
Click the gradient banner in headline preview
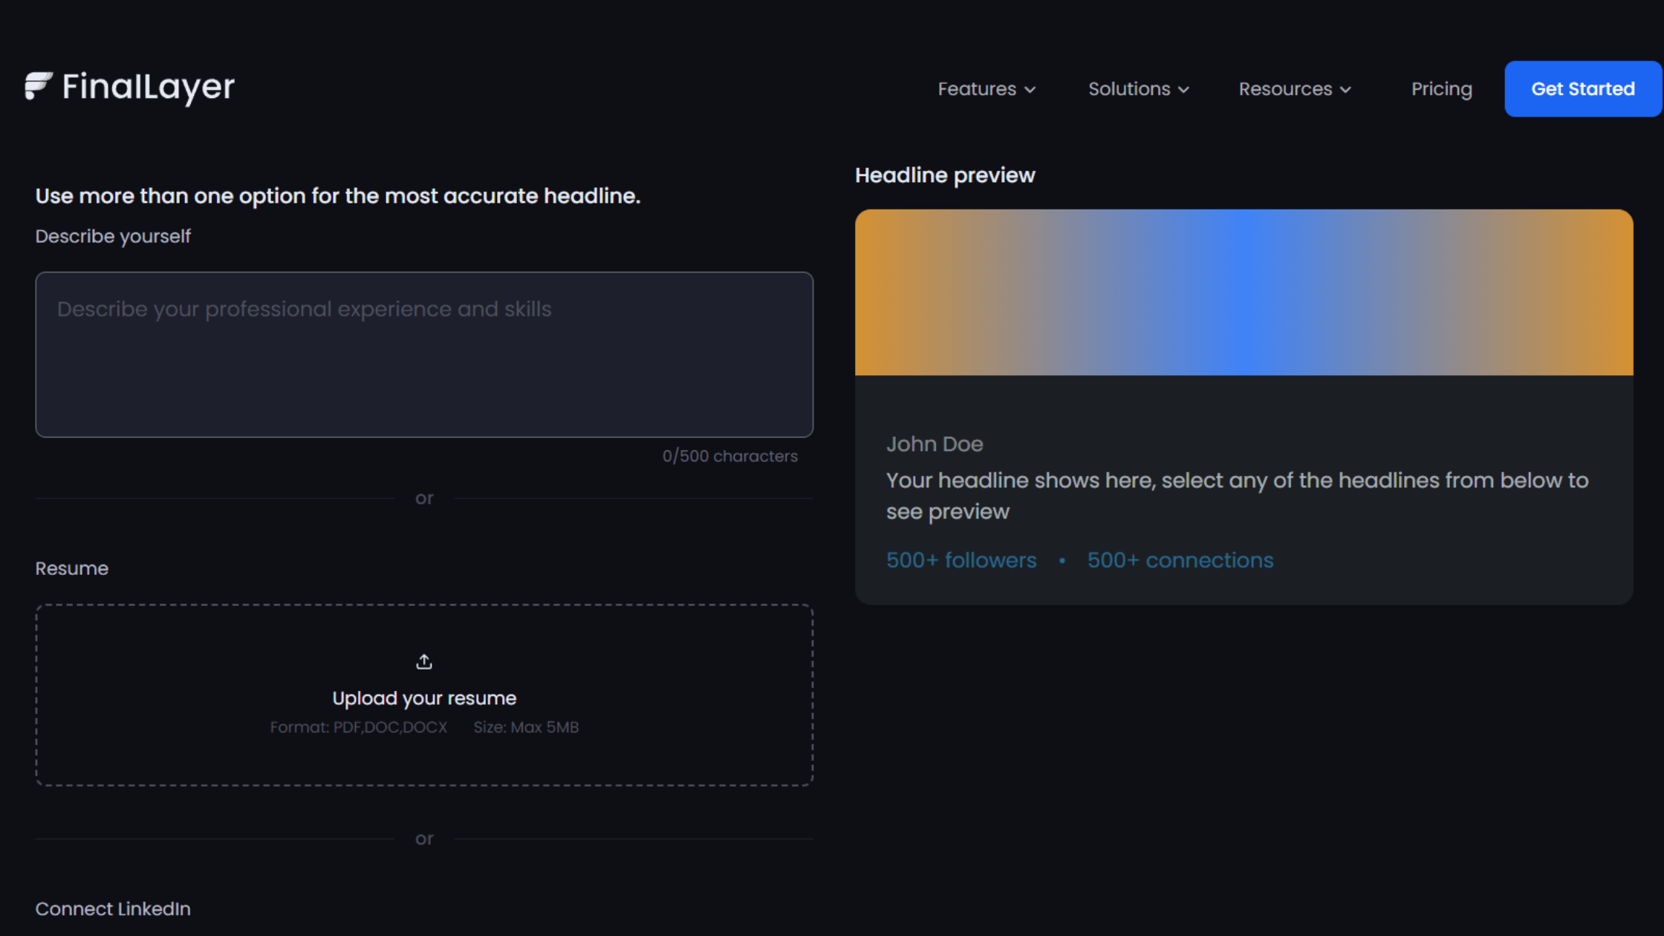pos(1244,292)
